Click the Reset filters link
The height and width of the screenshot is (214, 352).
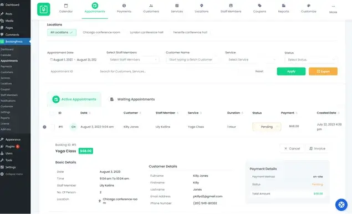coord(259,71)
